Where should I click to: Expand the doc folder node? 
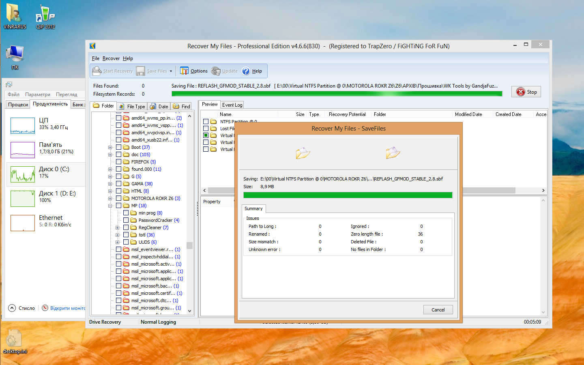click(110, 155)
